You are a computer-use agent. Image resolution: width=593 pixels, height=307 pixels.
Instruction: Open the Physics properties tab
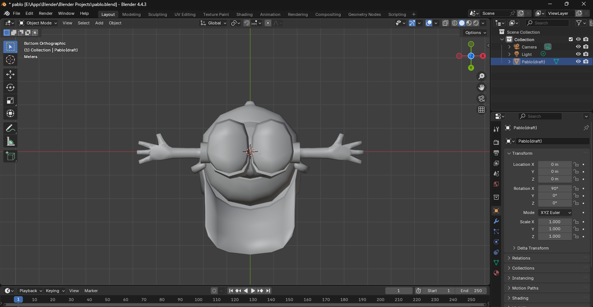point(496,242)
